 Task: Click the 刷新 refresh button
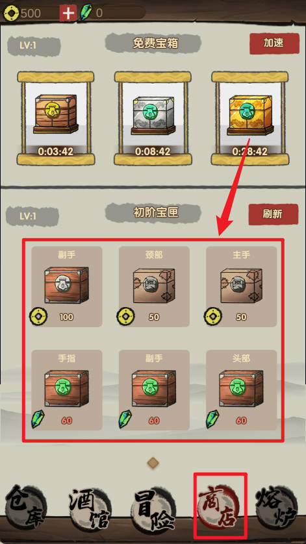coord(273,214)
